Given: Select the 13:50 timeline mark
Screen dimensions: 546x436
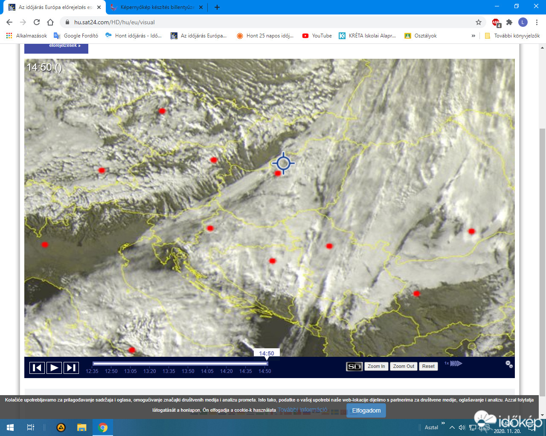Looking at the screenshot, I should tap(188, 371).
